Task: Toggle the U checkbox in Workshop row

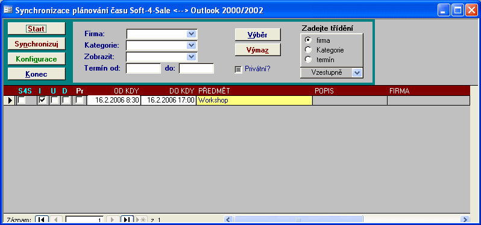Action: [x=55, y=100]
